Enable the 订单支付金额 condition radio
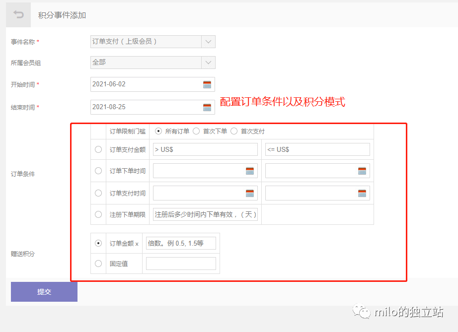The image size is (458, 332). (x=98, y=149)
